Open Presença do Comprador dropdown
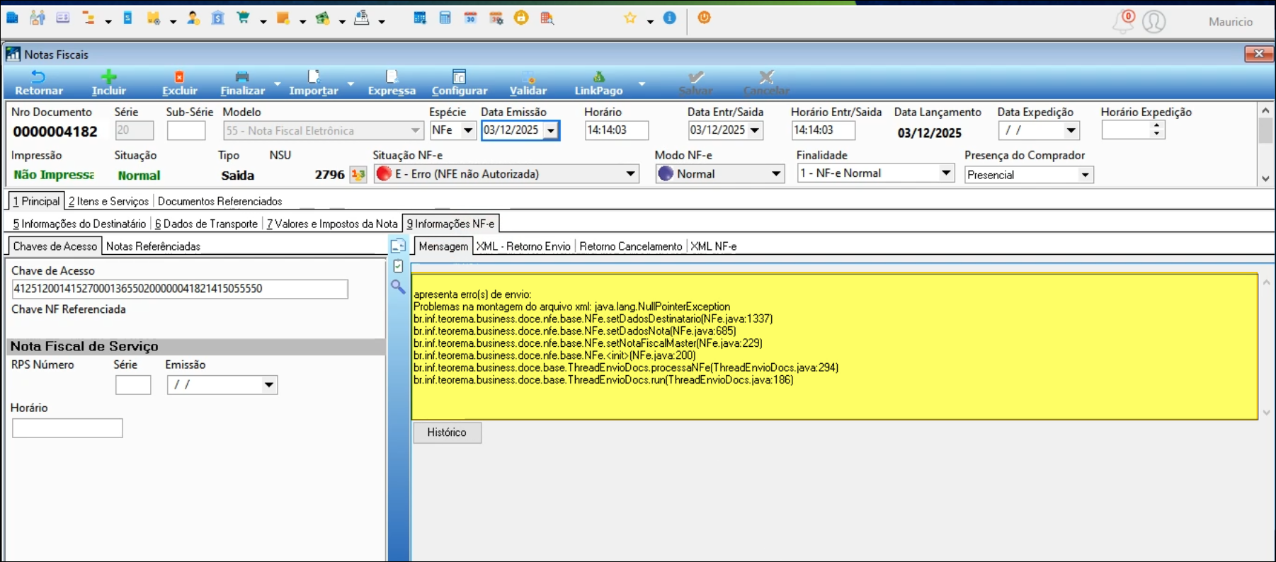 pos(1084,175)
